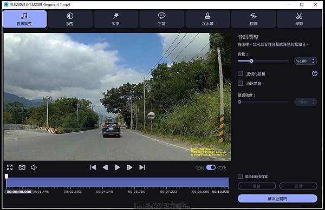Play the video preview
This screenshot has height=210, width=325.
point(118,167)
